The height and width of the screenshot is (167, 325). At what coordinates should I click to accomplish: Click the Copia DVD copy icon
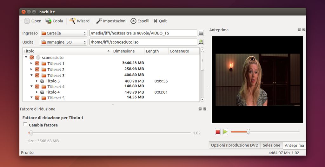(x=48, y=21)
